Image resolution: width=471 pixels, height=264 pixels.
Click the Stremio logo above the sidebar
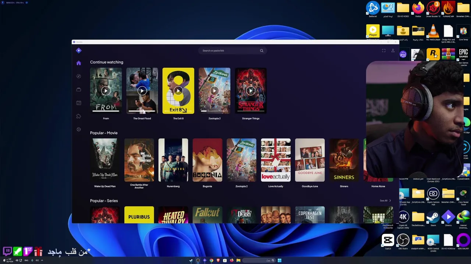coord(78,51)
